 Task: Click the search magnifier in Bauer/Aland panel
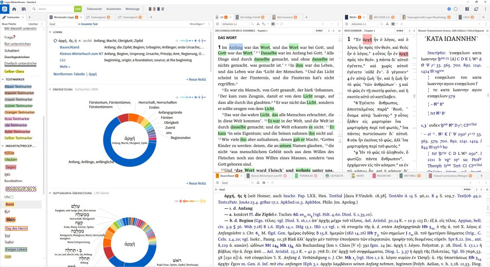coord(252,182)
